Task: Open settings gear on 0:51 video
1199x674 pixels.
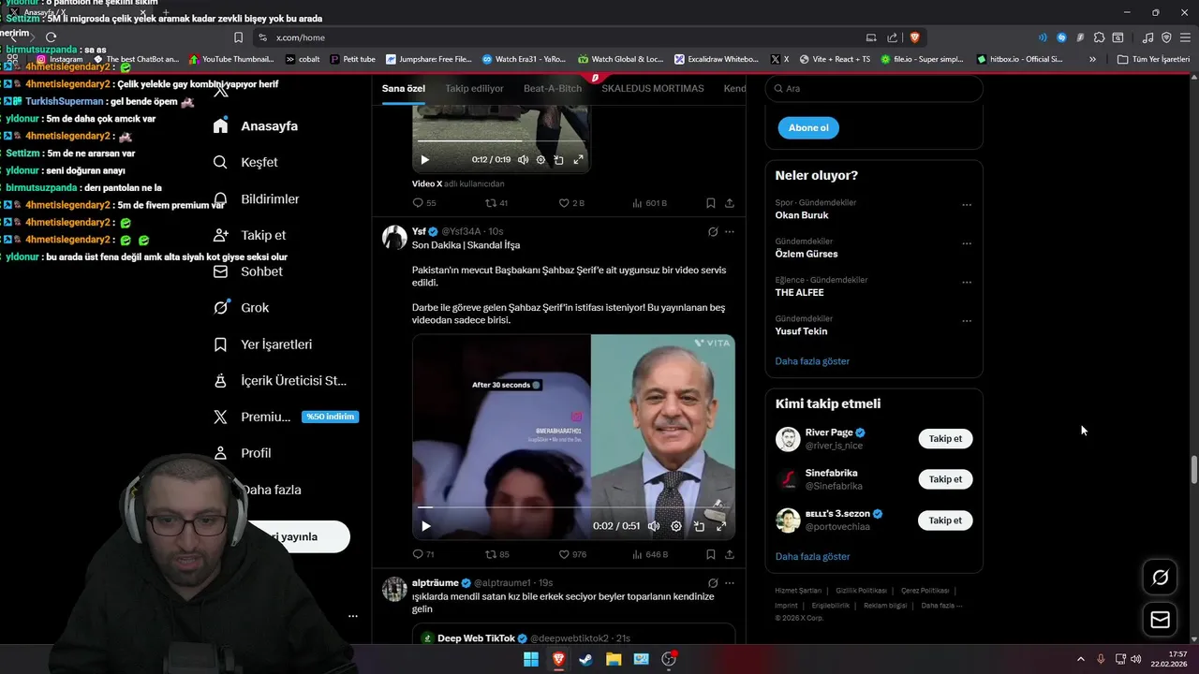Action: 676,526
